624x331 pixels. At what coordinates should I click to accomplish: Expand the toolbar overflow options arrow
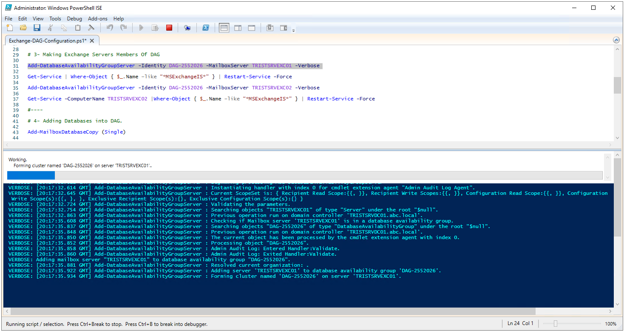293,30
